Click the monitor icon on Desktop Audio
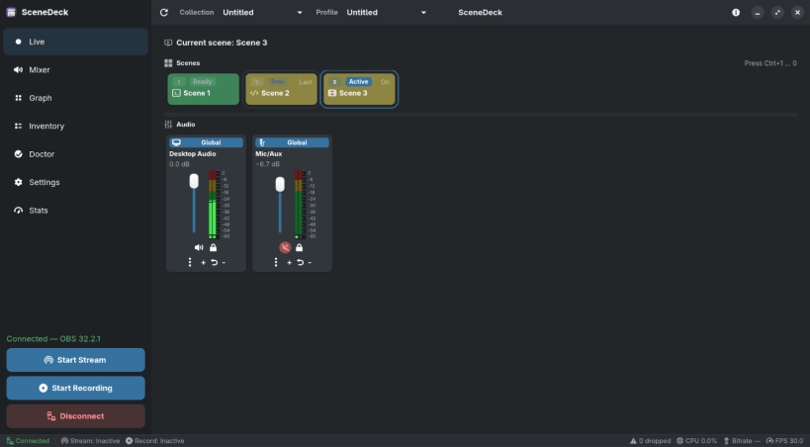810x447 pixels. 176,142
